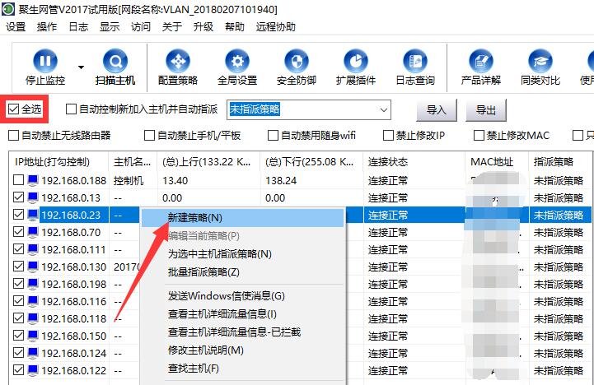Viewport: 594px width, 385px height.
Task: Enable 自动禁用随身wifi checkbox
Action: [x=273, y=136]
